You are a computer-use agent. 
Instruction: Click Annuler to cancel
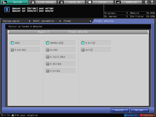(120, 110)
